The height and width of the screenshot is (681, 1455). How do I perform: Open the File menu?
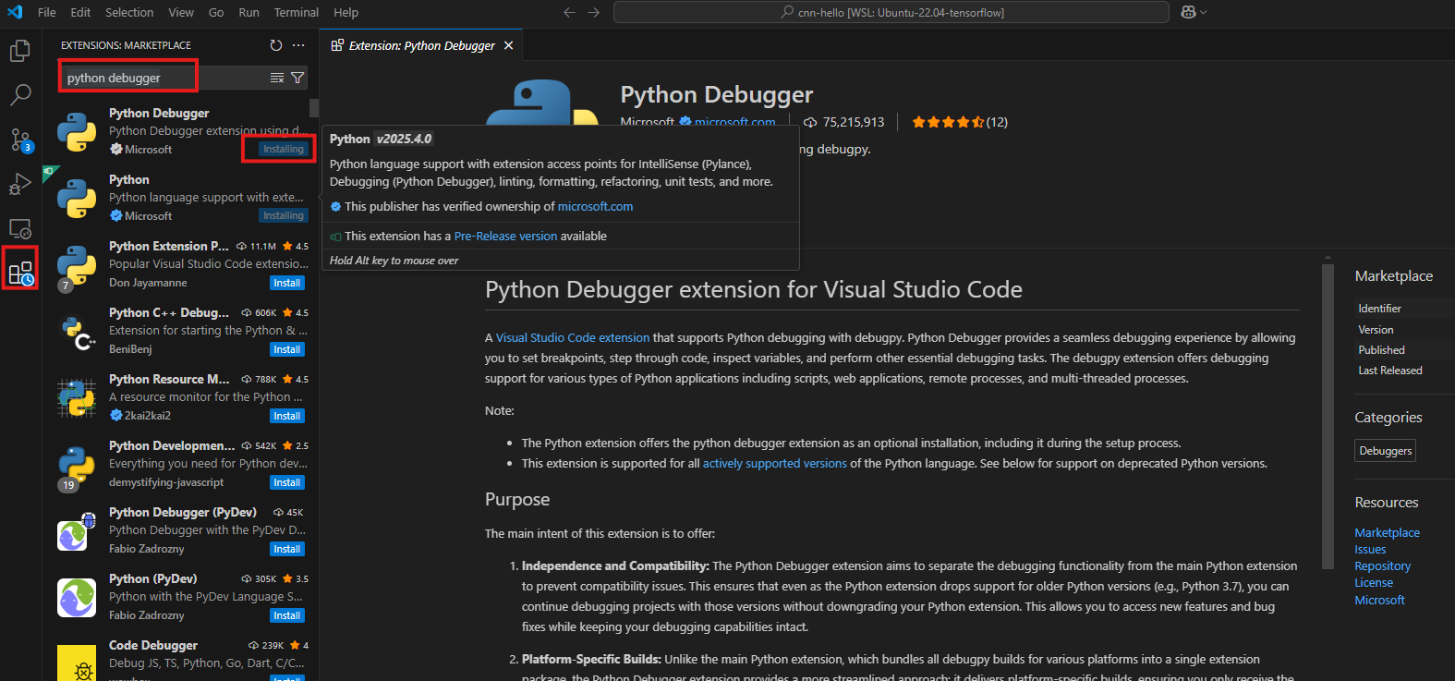(x=47, y=13)
